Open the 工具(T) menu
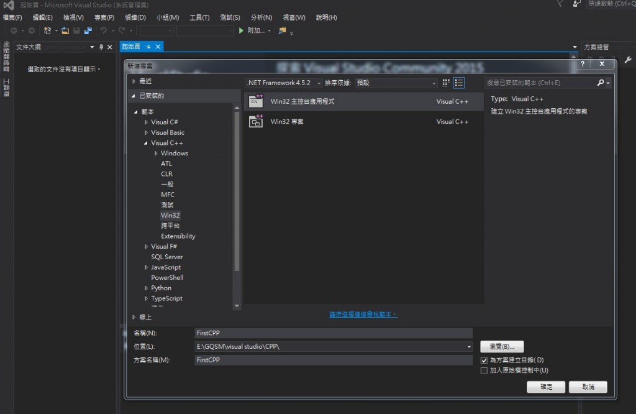Viewport: 636px width, 414px height. pos(199,17)
